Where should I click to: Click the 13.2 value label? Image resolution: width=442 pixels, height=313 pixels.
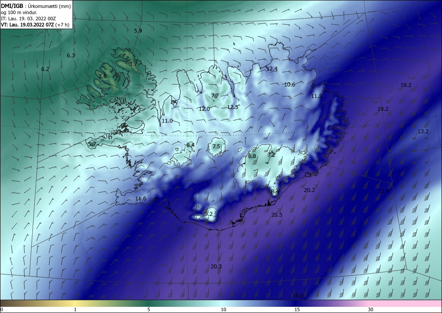click(x=423, y=132)
